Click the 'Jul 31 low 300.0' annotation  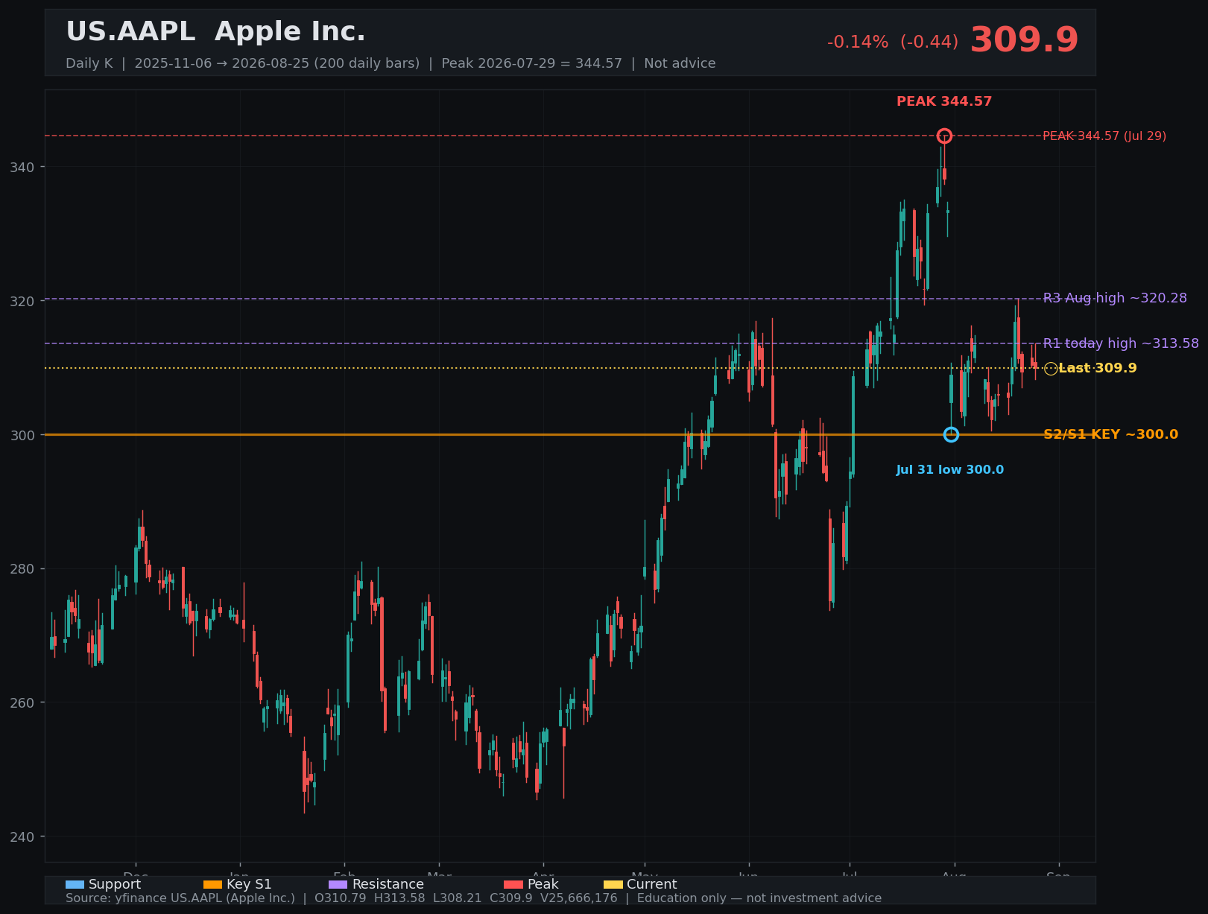[950, 470]
